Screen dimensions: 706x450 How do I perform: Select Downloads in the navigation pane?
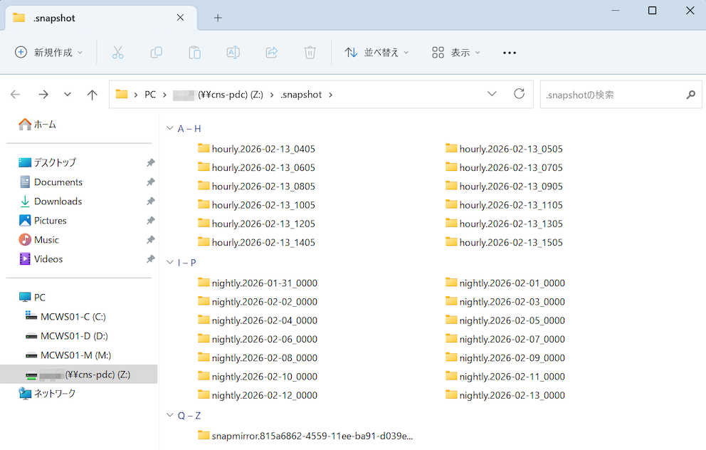(58, 202)
